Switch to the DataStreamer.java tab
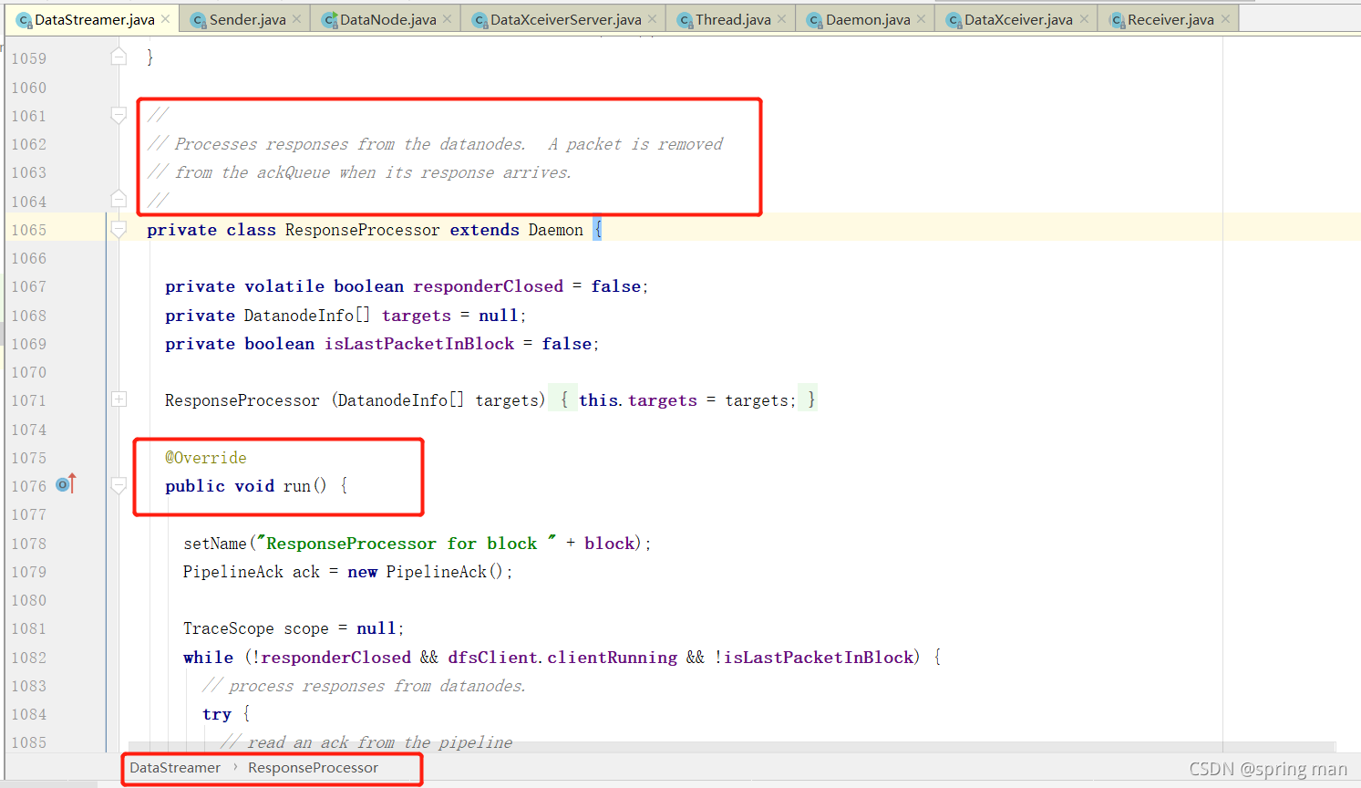Image resolution: width=1361 pixels, height=788 pixels. (x=94, y=19)
